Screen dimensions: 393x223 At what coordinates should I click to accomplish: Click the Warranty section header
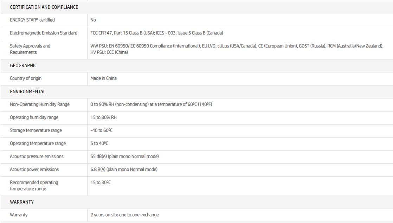point(22,202)
